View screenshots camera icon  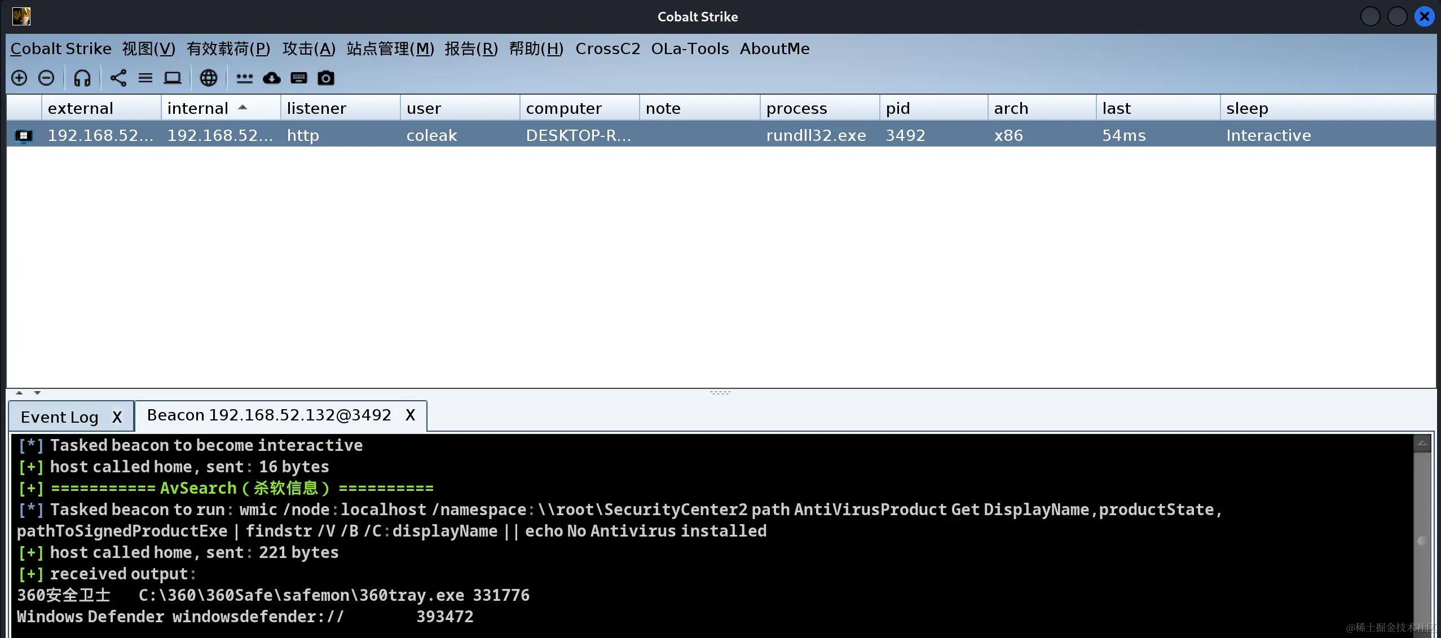(x=325, y=78)
